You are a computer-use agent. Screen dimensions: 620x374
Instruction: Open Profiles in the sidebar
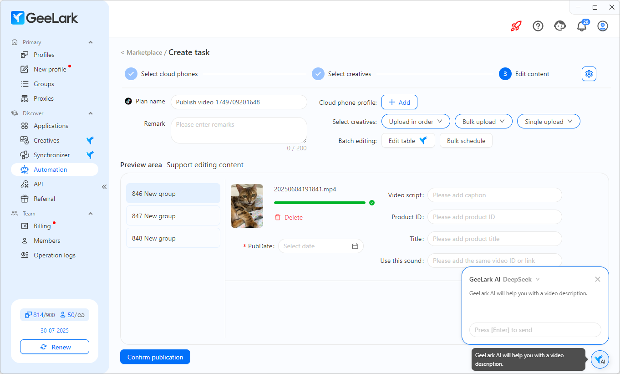coord(55,55)
